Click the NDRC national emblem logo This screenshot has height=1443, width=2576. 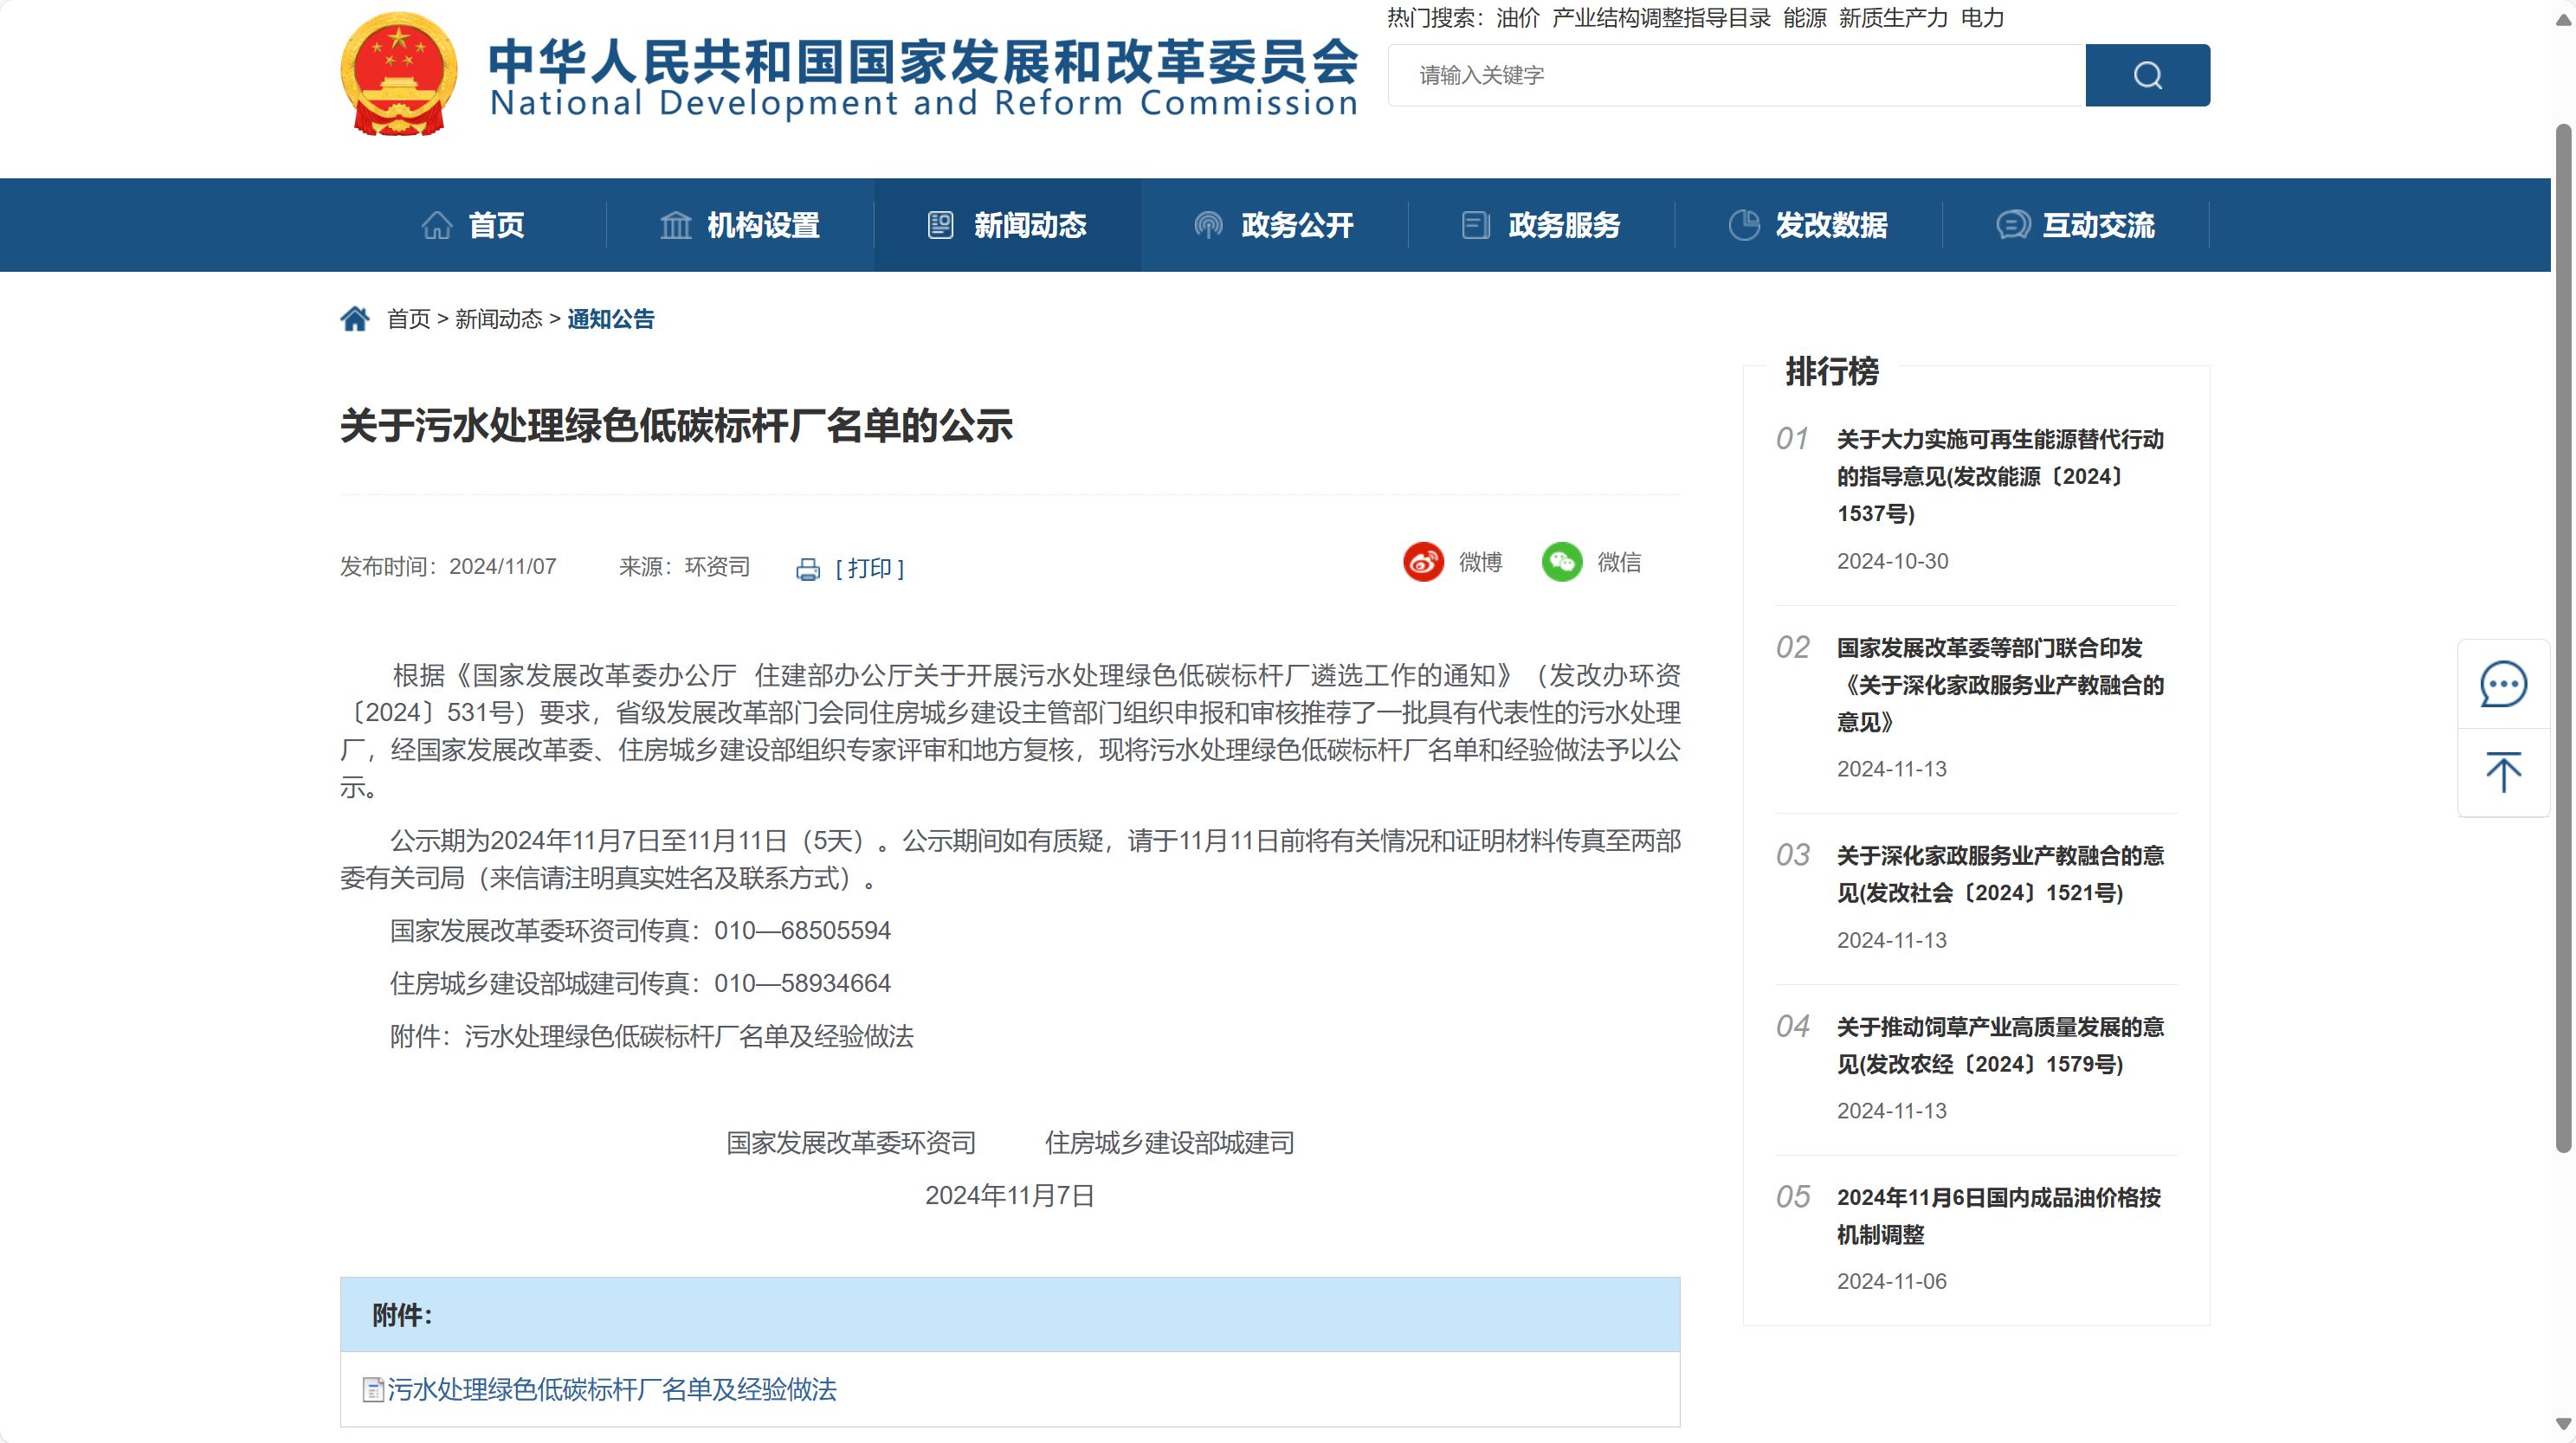point(398,73)
